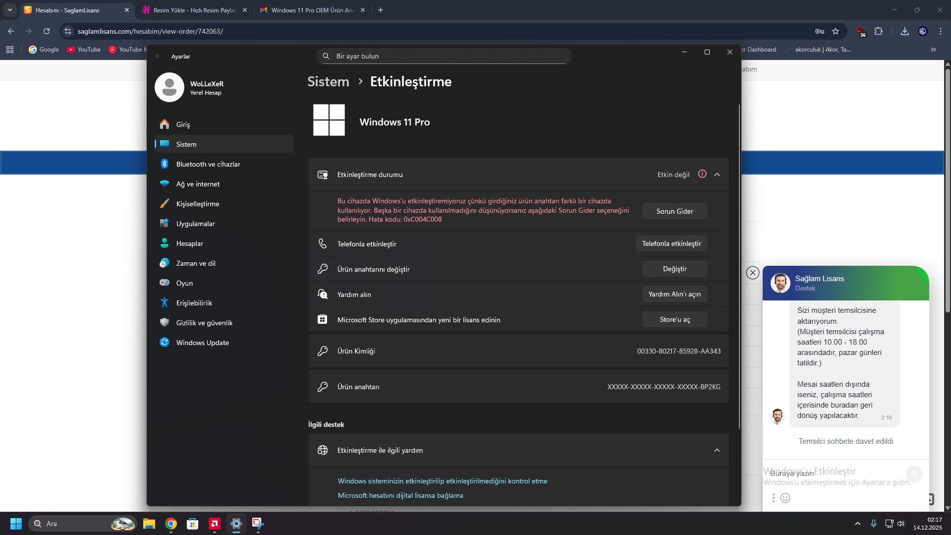Image resolution: width=951 pixels, height=535 pixels.
Task: Collapse the Etkinleştirme durumu section
Action: click(717, 175)
